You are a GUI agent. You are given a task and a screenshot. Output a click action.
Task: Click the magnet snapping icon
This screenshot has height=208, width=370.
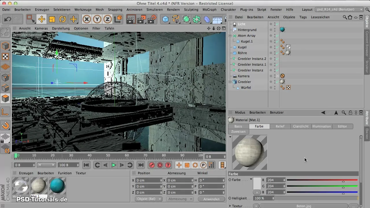point(5,125)
